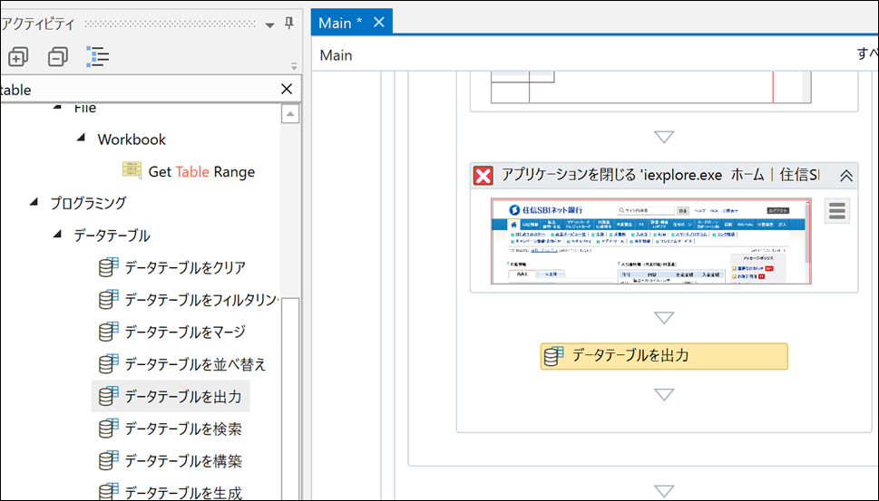Select the データテーブルを出力 activity in workflow
The height and width of the screenshot is (501, 879).
[x=664, y=357]
